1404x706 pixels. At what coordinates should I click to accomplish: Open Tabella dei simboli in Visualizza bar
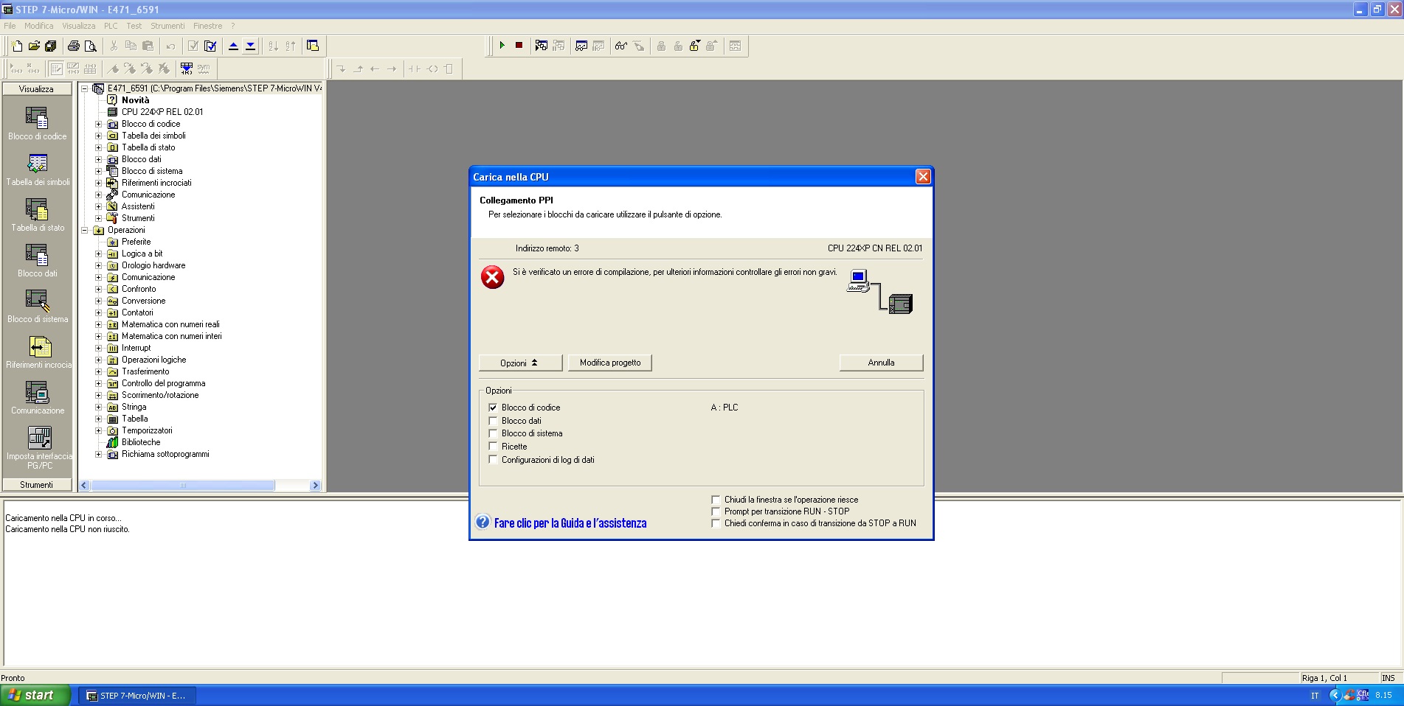point(37,169)
